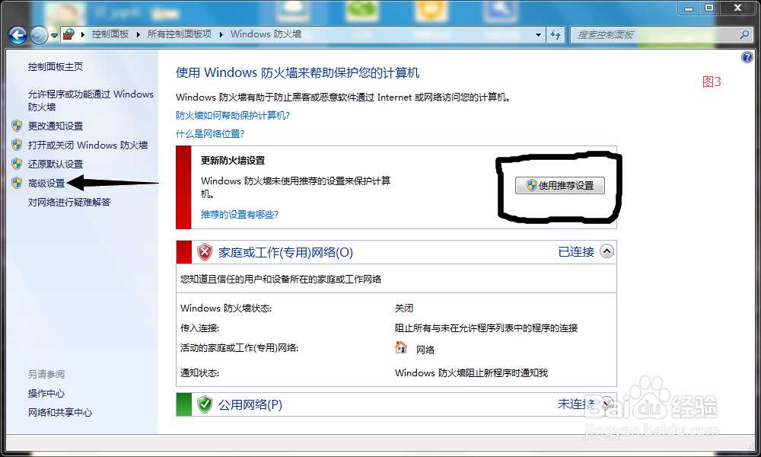Open 打开或关闭 Windows 防火墙

point(88,145)
